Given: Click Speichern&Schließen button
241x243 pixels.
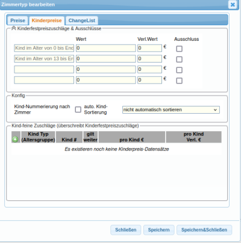Looking at the screenshot, I should pos(204,230).
